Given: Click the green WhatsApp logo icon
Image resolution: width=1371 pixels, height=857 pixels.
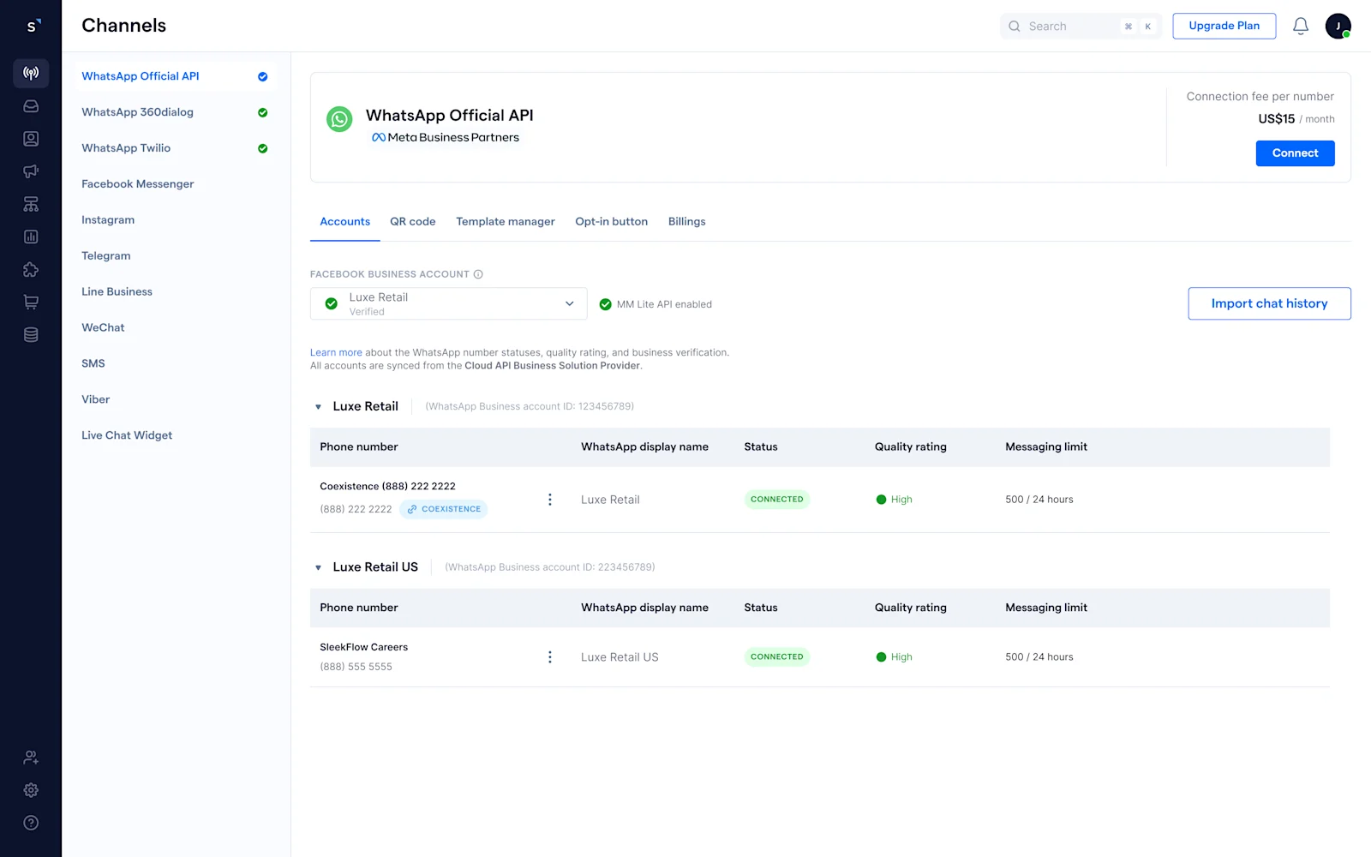Looking at the screenshot, I should pyautogui.click(x=339, y=119).
